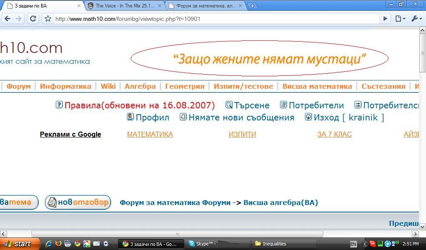Viewport: 426px width, 250px height.
Task: Click the go arrow next to address bar
Action: [385, 18]
